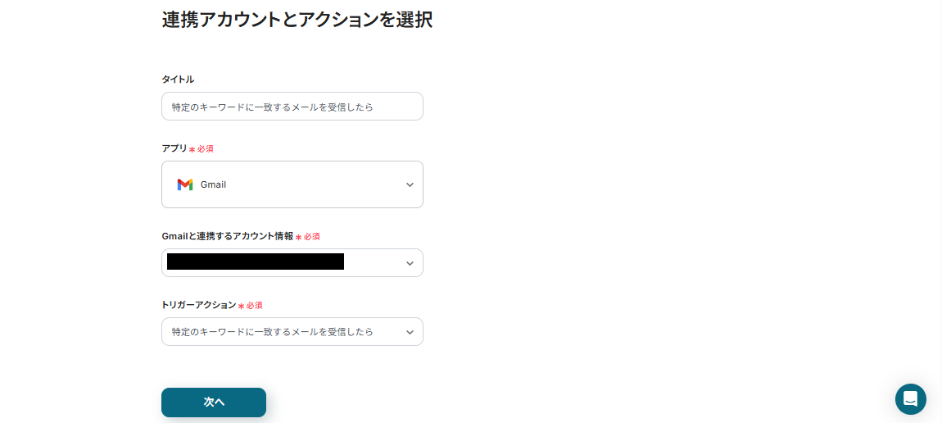Click the account dropdown chevron arrow
The height and width of the screenshot is (423, 942).
pyautogui.click(x=410, y=263)
